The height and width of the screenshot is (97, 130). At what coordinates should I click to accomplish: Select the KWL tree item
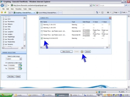9,29
